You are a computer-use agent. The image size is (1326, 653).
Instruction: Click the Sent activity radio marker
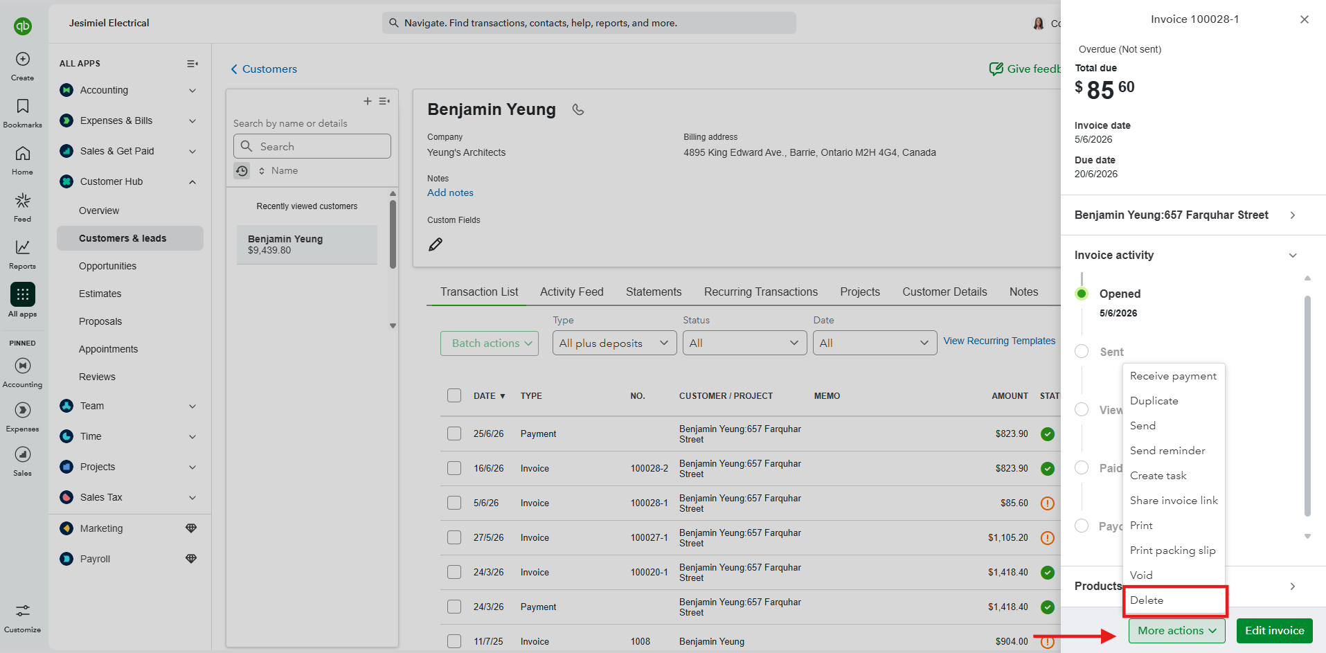1082,351
